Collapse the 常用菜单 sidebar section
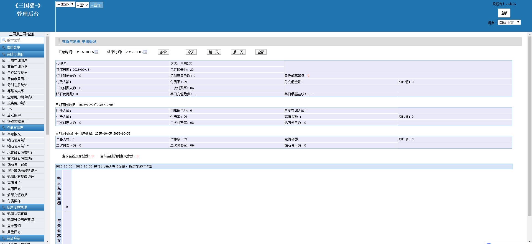 coord(22,48)
